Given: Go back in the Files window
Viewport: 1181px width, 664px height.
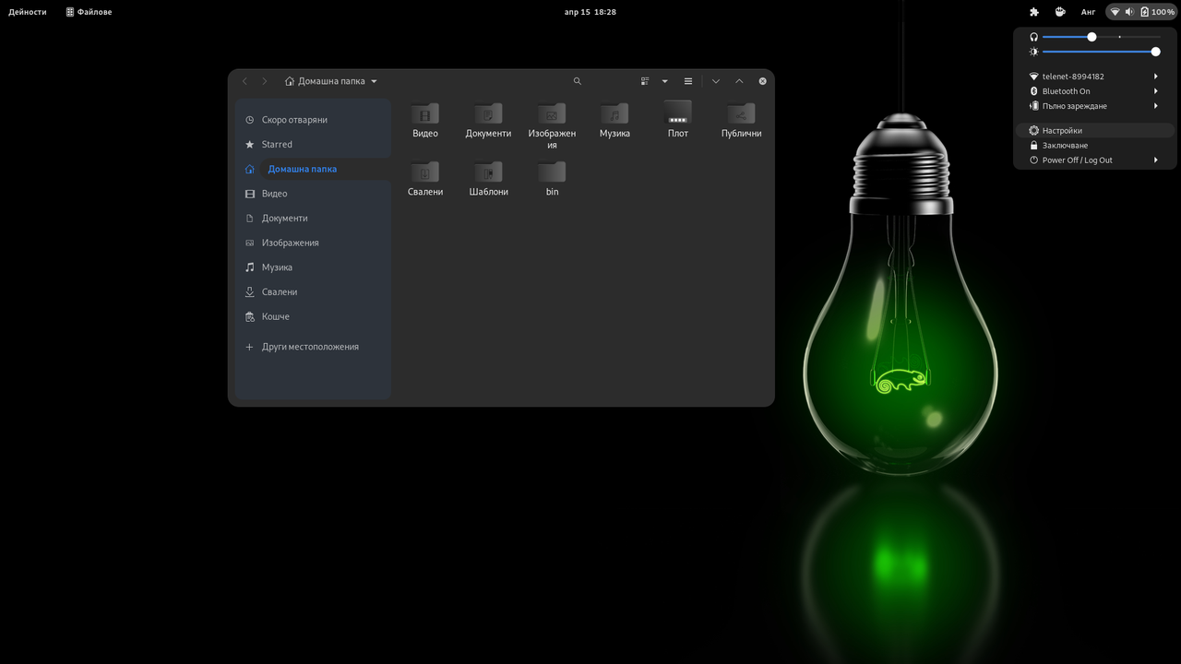Looking at the screenshot, I should 245,81.
